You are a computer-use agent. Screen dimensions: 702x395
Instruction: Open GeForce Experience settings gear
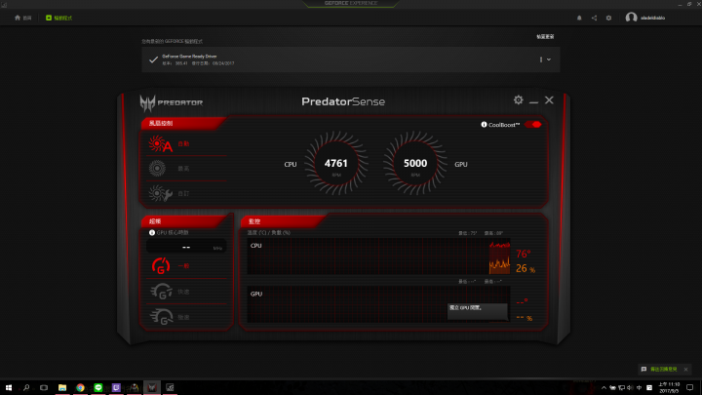point(608,18)
